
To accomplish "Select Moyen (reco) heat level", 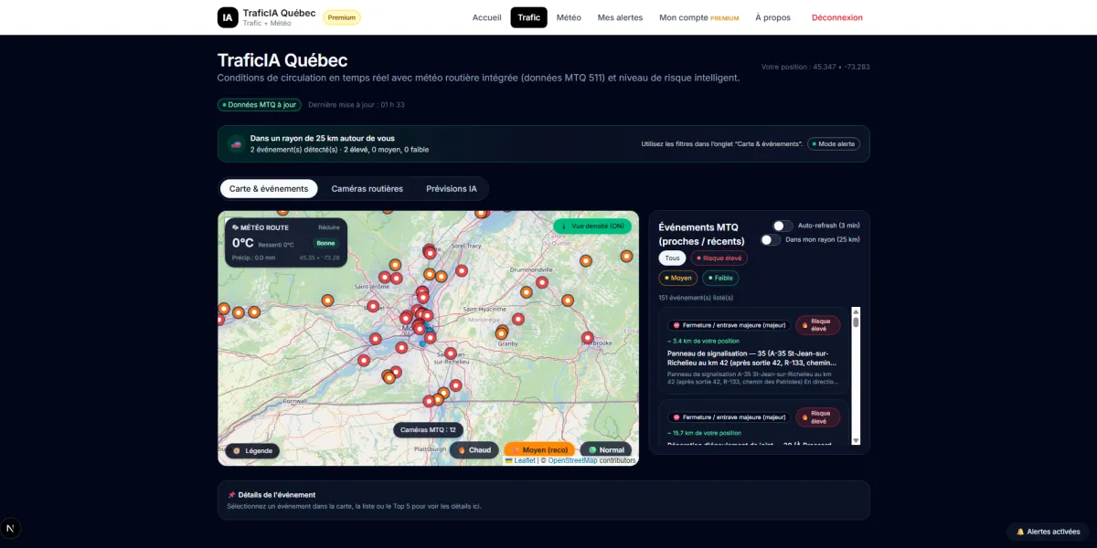I will point(539,450).
